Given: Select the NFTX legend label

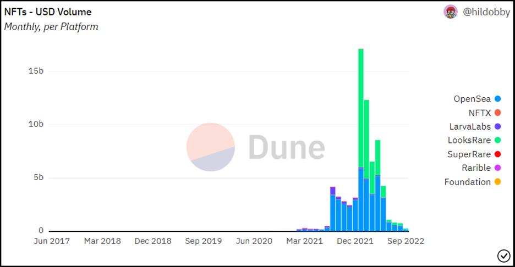Looking at the screenshot, I should pos(480,113).
